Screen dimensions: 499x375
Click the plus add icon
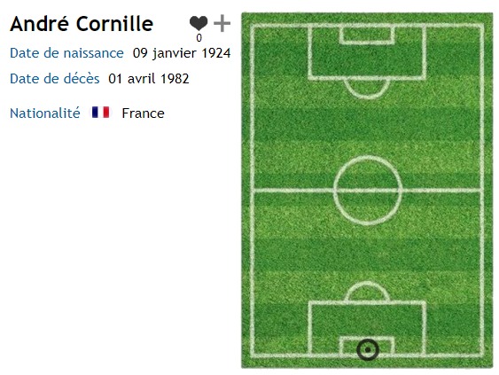(222, 23)
